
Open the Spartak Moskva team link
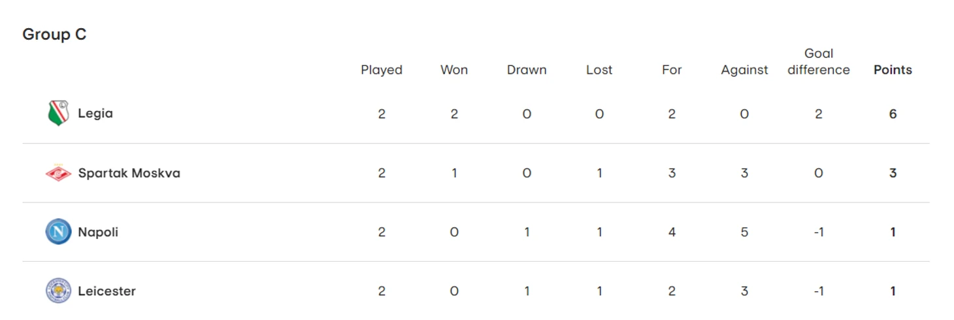pyautogui.click(x=129, y=173)
